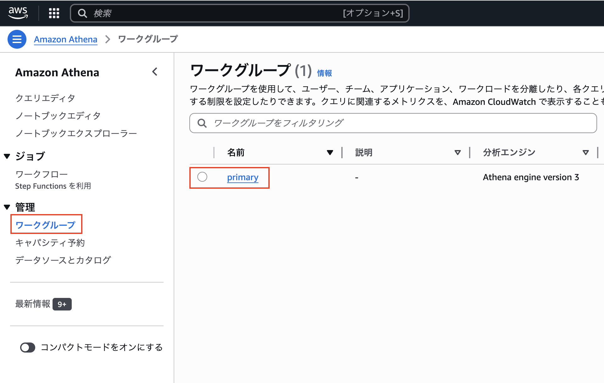Click the Athena engine version 3 cell
Viewport: 604px width, 383px height.
pyautogui.click(x=531, y=177)
